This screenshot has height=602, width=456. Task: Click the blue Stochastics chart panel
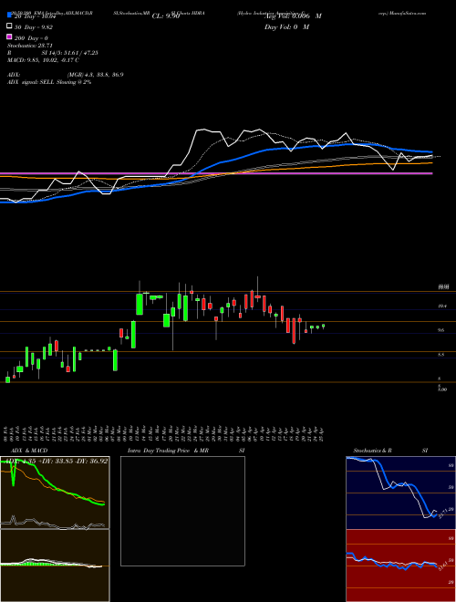pos(400,493)
